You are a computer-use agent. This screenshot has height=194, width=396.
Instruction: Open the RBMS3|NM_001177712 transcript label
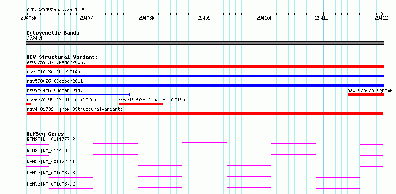51,139
